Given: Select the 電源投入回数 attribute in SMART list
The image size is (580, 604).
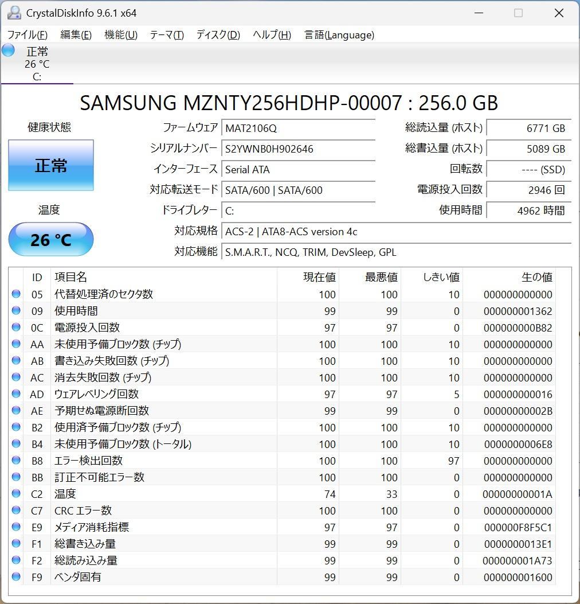Looking at the screenshot, I should click(x=87, y=328).
